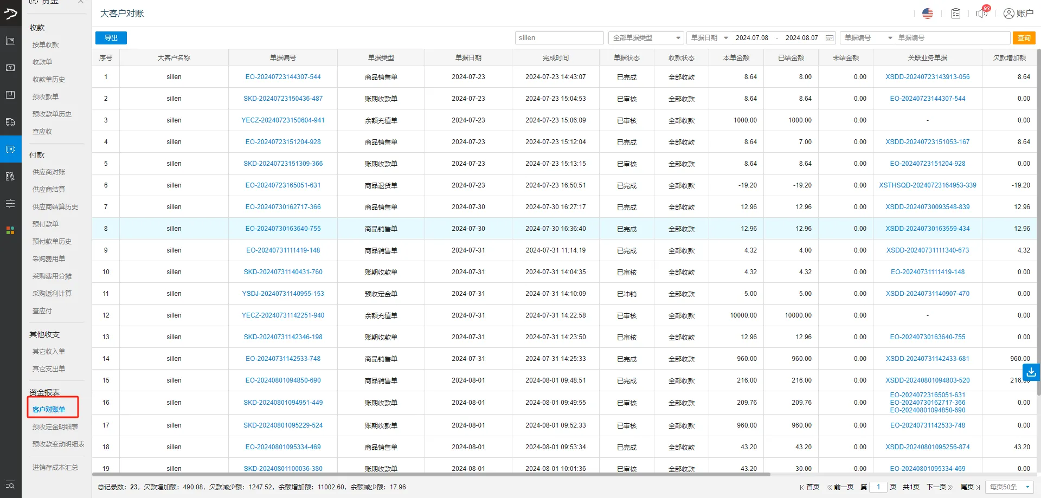Collapse the 资金 sidebar section
This screenshot has height=498, width=1041.
coord(81,2)
